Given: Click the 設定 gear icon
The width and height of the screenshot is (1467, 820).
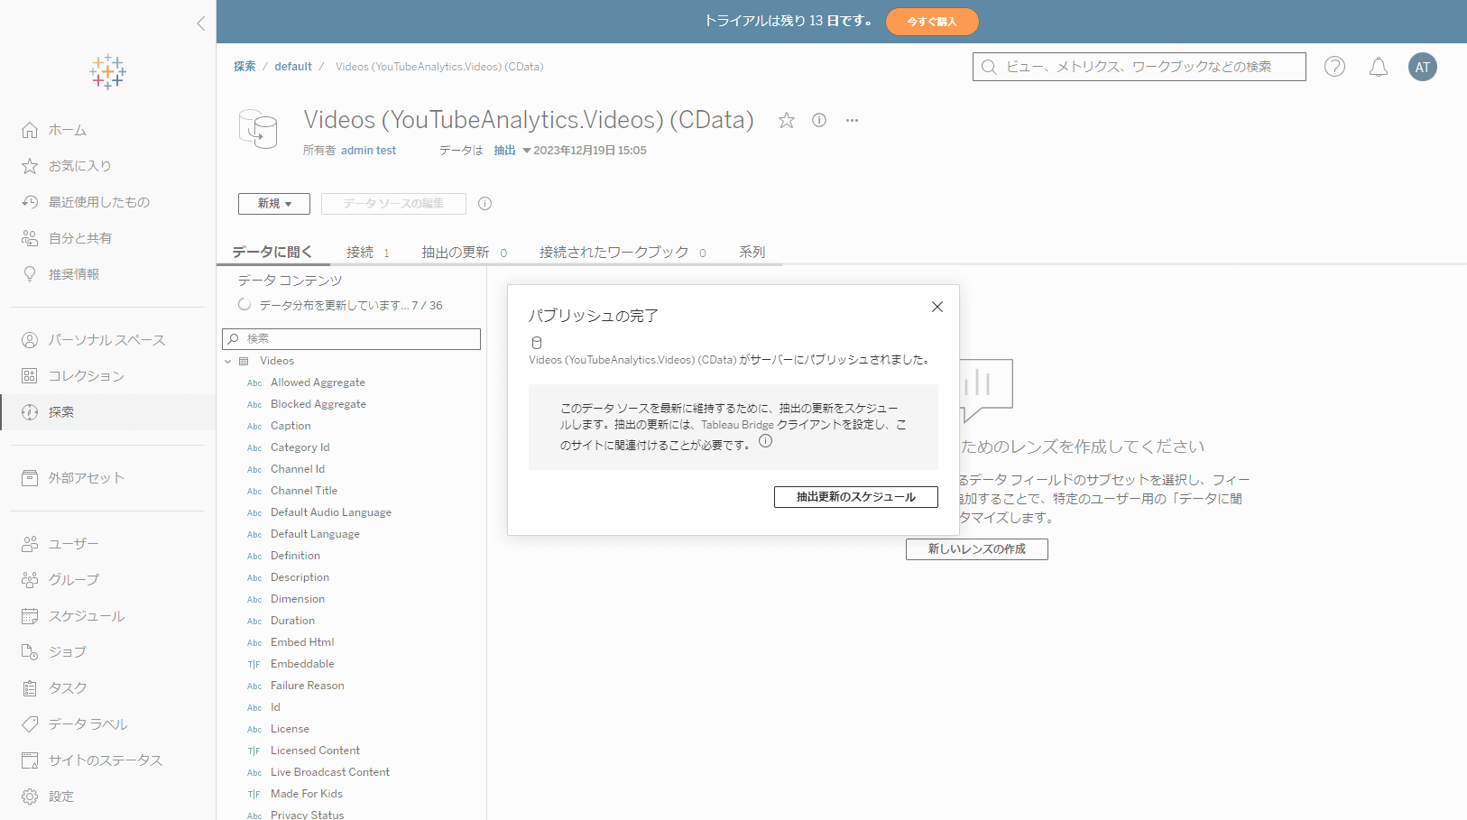Looking at the screenshot, I should 30,797.
